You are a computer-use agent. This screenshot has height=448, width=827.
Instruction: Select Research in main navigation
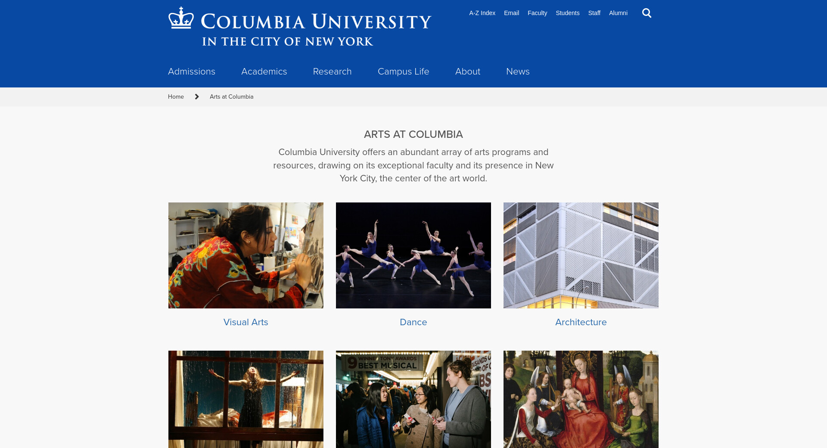click(x=332, y=72)
